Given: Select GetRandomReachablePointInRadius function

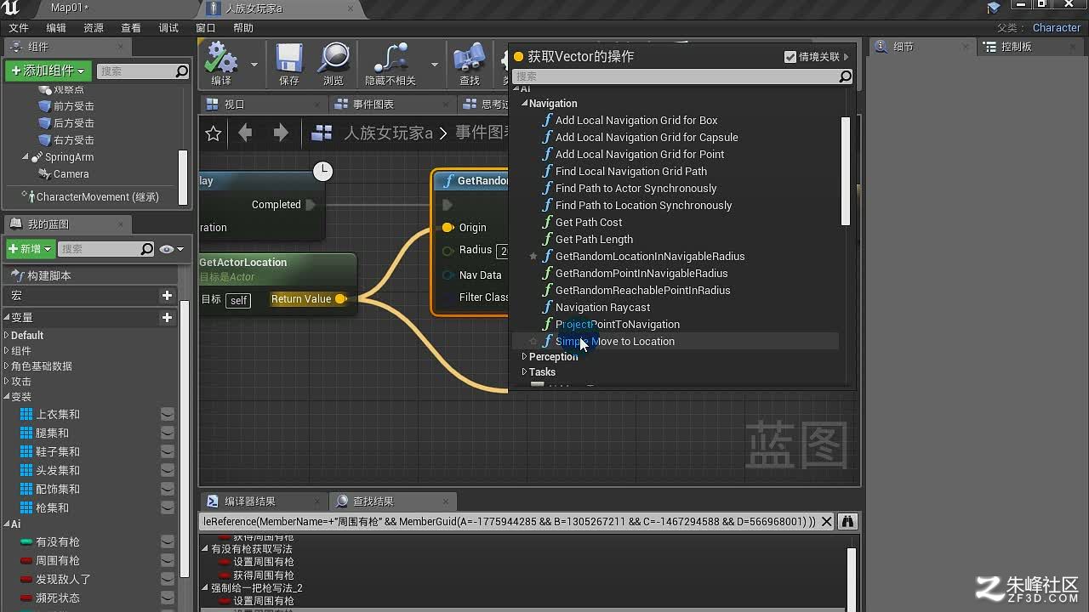Looking at the screenshot, I should click(x=643, y=290).
